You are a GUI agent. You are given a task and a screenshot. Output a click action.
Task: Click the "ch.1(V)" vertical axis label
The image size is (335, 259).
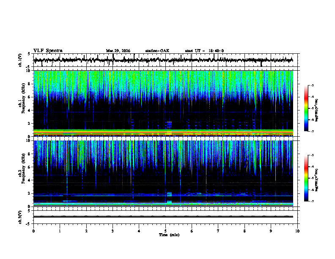(20, 60)
